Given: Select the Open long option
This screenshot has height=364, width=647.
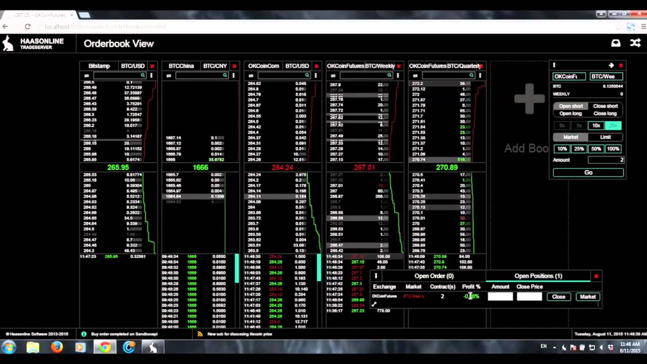Looking at the screenshot, I should pos(571,113).
